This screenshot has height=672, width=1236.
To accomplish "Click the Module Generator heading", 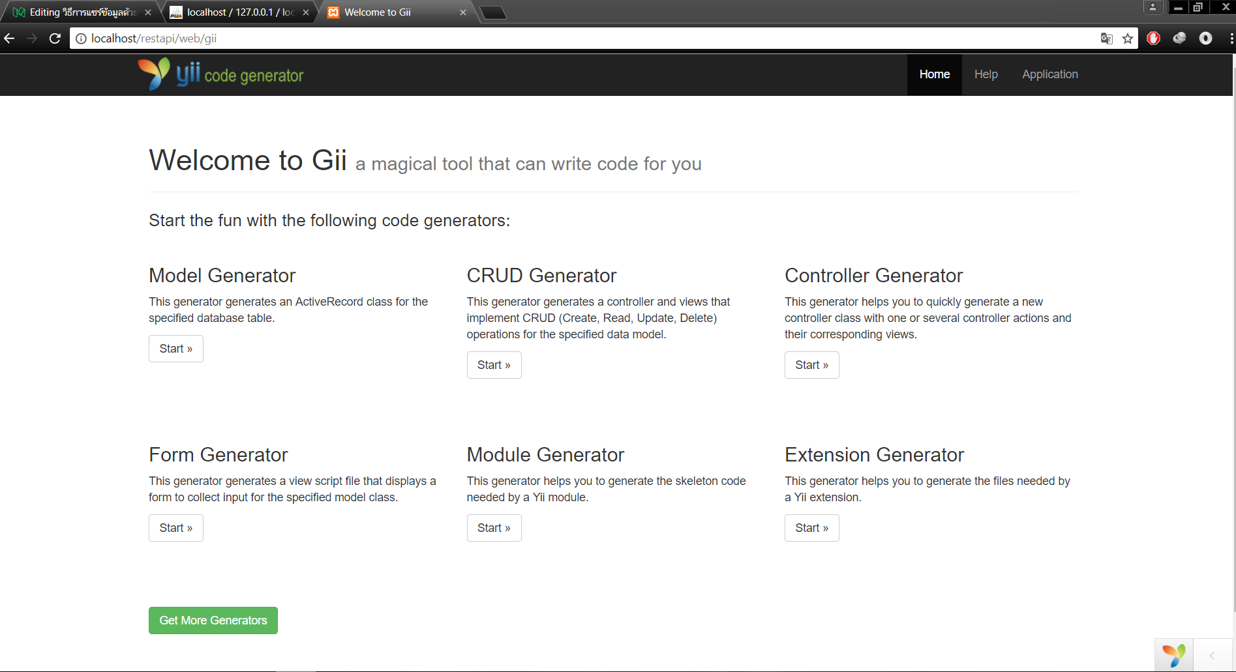I will [545, 455].
